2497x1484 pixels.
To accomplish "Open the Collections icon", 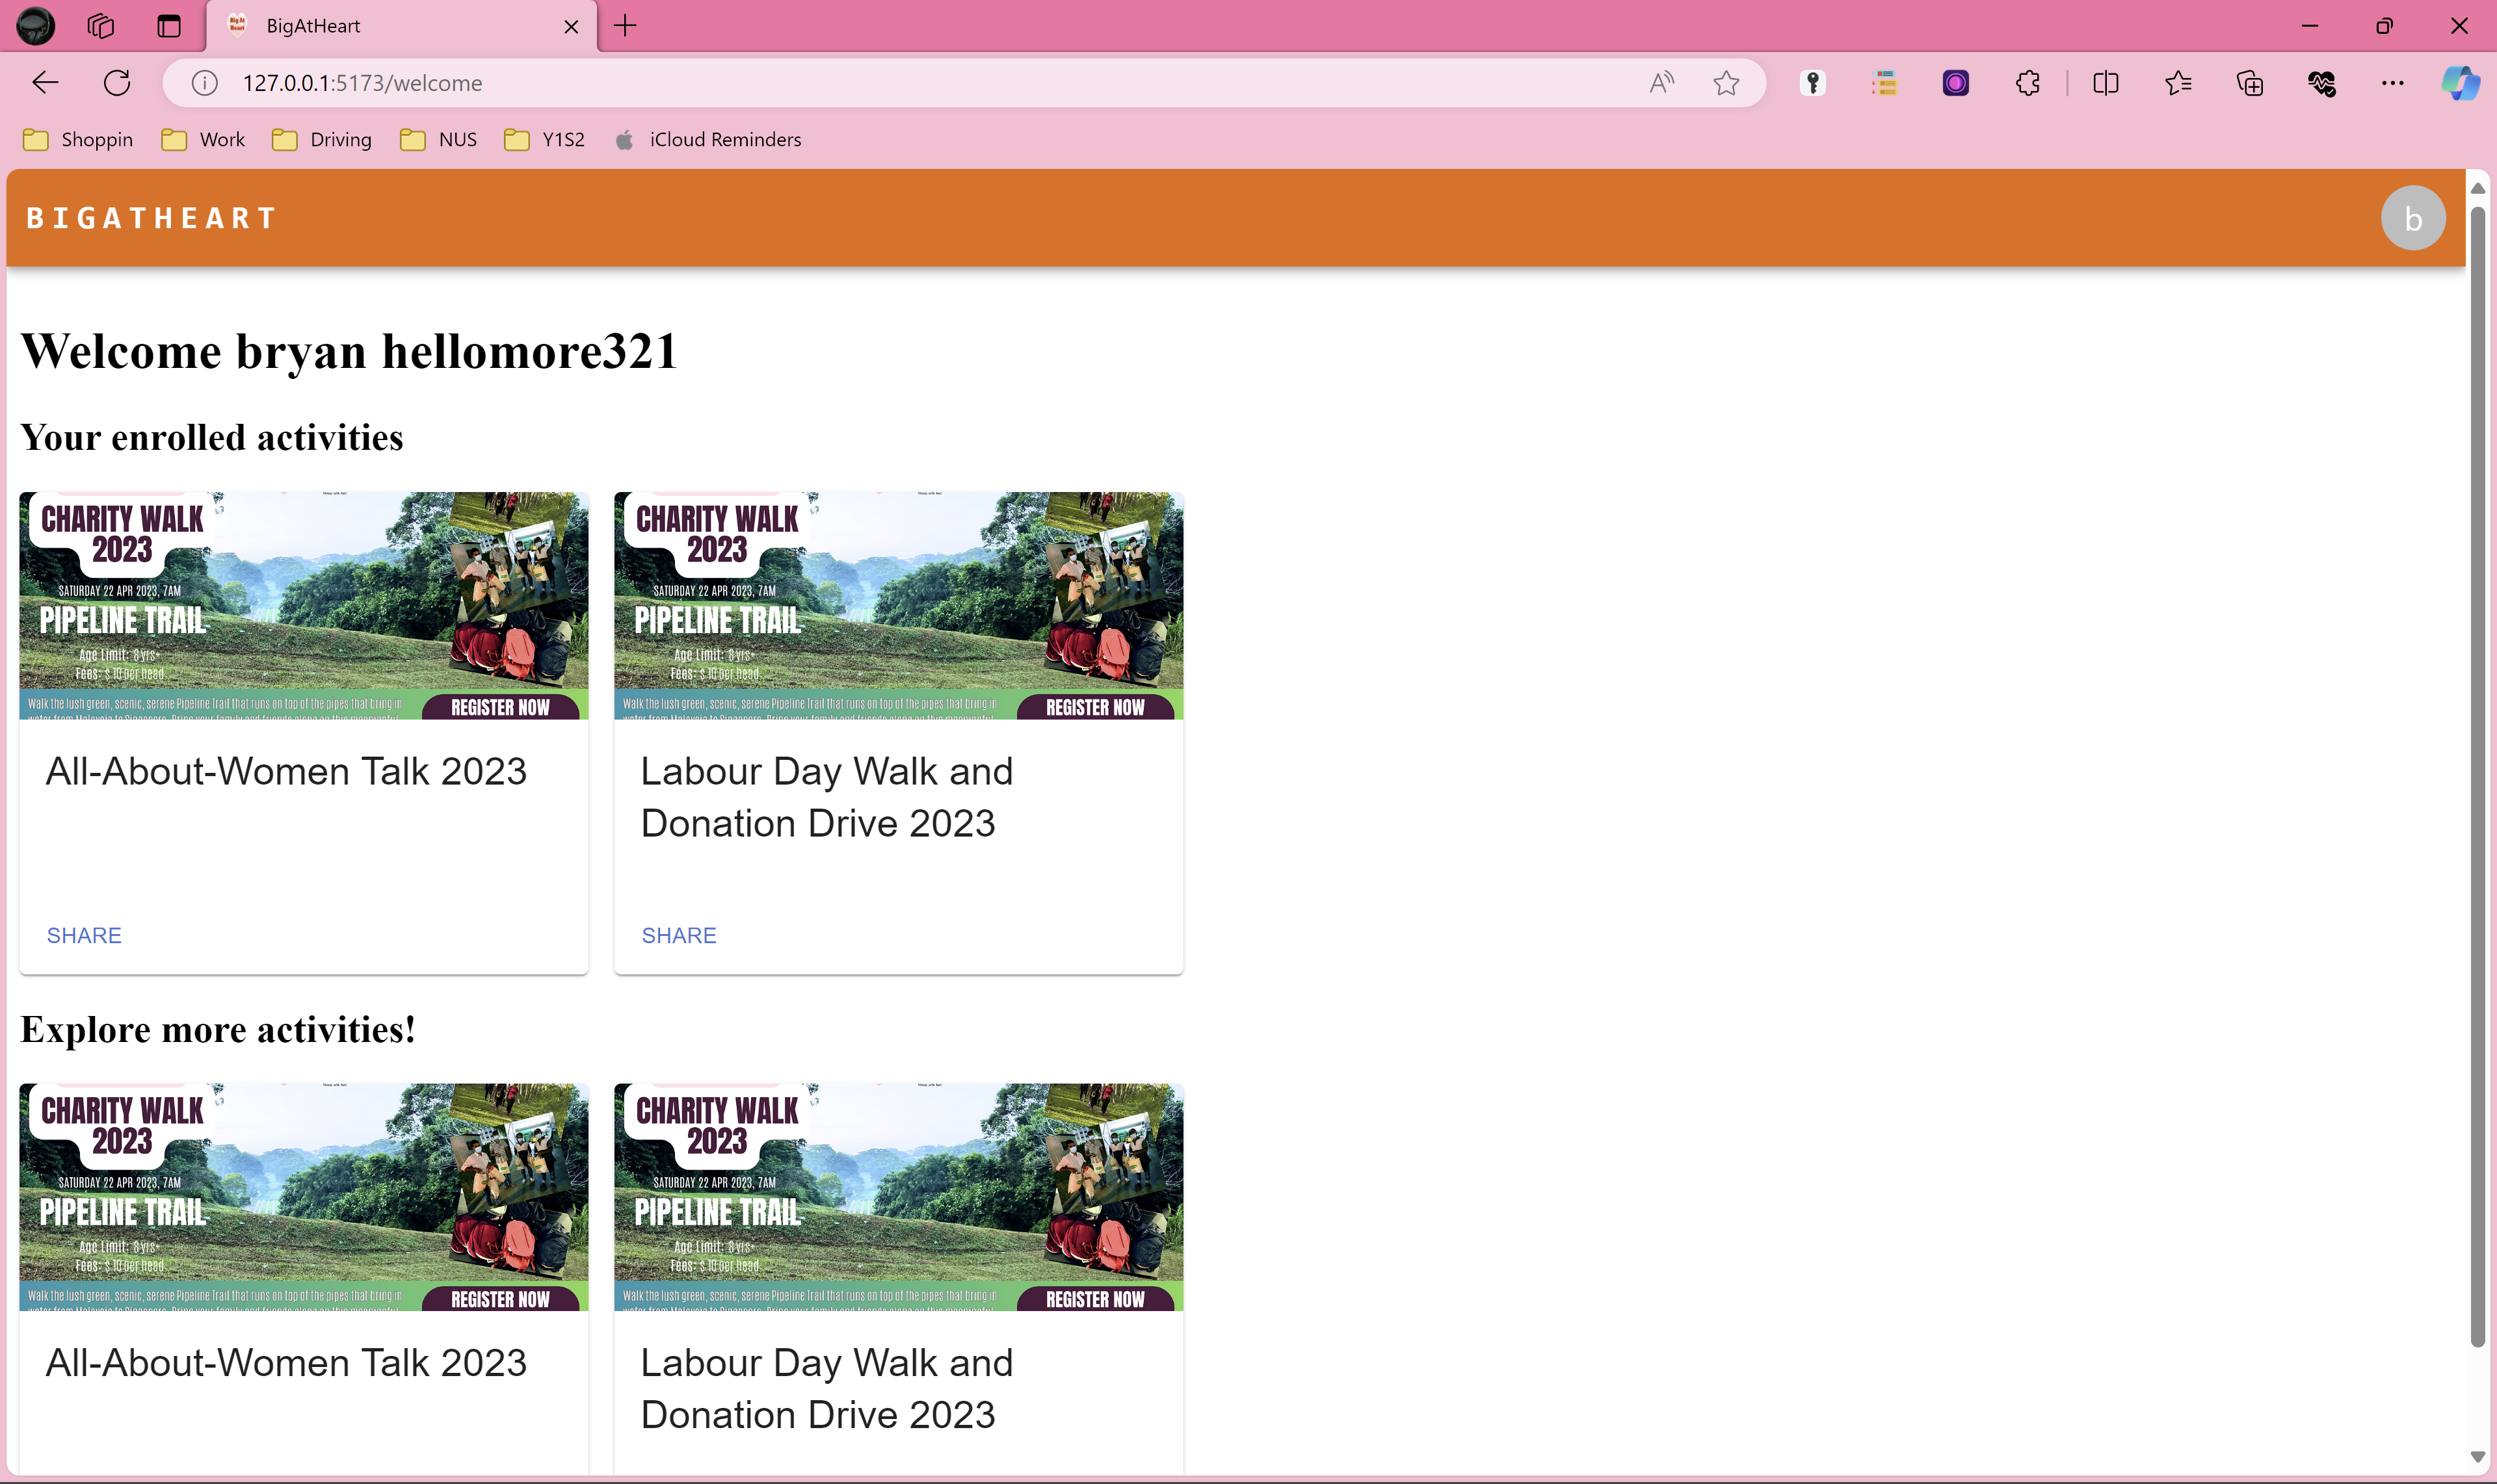I will 2249,83.
